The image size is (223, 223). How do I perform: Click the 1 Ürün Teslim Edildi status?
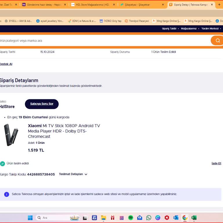coord(163,52)
